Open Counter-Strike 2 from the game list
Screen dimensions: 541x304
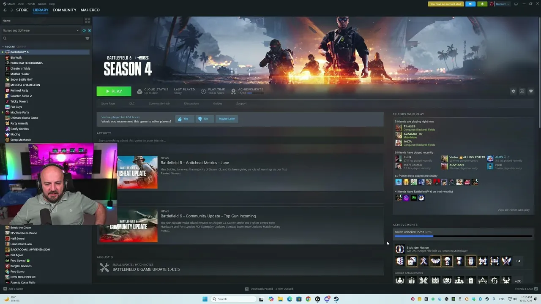(x=21, y=96)
